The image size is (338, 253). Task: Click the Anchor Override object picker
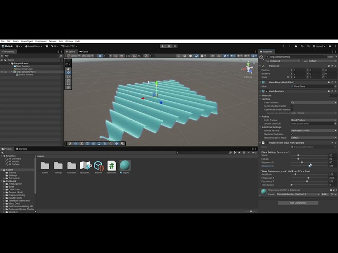pos(335,124)
